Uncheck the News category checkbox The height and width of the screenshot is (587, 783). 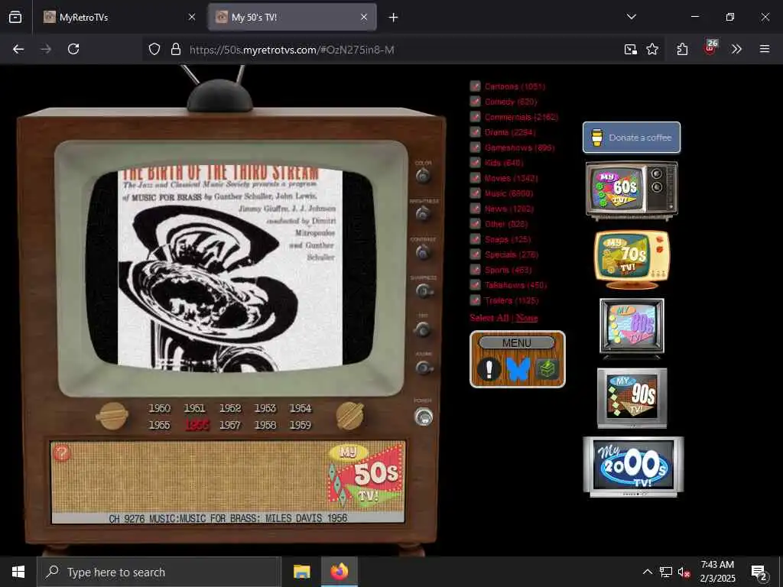point(475,209)
